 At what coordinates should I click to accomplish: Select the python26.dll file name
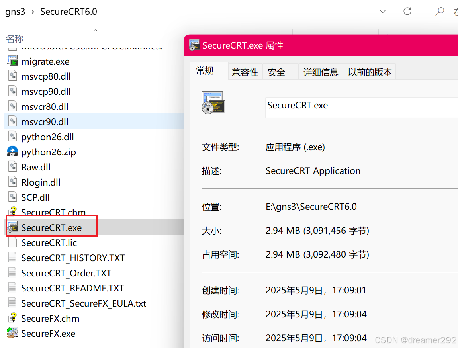[x=47, y=137]
